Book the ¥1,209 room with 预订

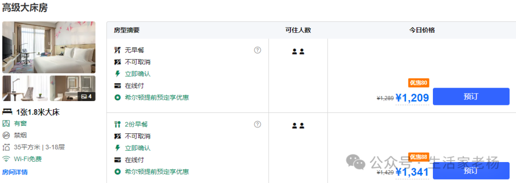471,96
